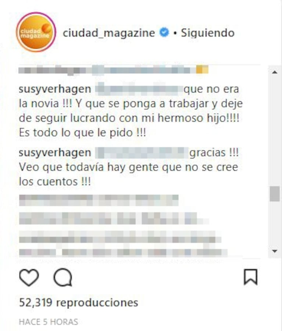Click the blurred comment at the top of the list
282x331 pixels.
pos(114,70)
